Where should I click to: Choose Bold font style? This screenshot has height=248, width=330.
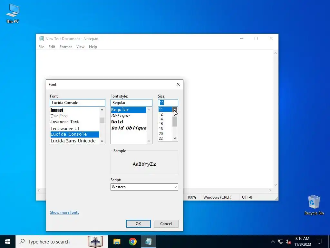click(x=129, y=122)
